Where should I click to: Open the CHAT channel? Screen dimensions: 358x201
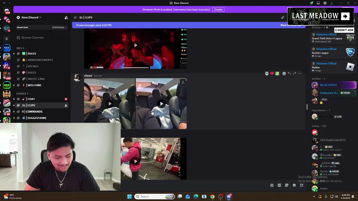[x=42, y=99]
